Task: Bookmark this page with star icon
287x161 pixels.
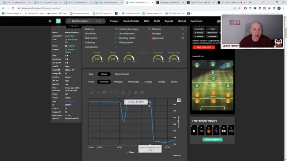Action: pyautogui.click(x=239, y=8)
